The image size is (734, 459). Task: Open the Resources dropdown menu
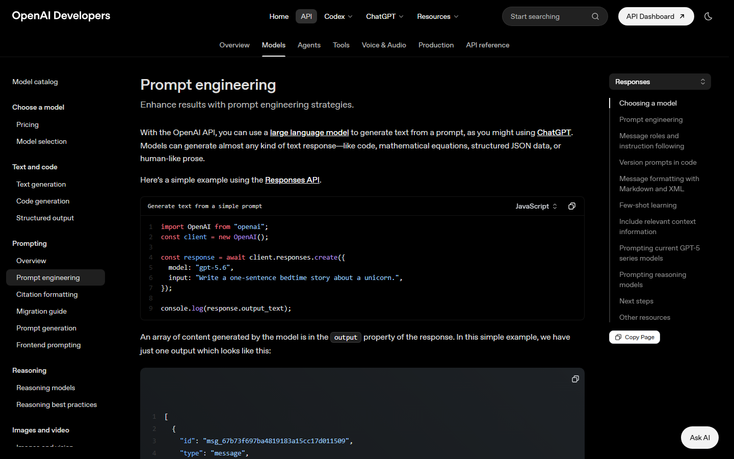438,16
